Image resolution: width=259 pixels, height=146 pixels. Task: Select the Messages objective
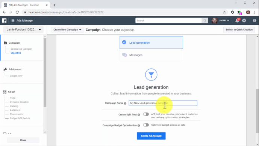coord(151,55)
